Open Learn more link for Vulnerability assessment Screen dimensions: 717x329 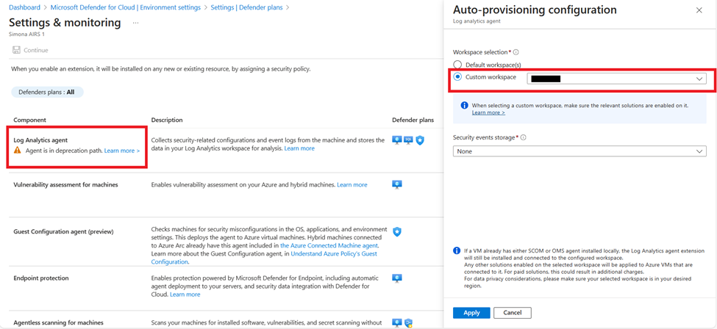coord(352,184)
